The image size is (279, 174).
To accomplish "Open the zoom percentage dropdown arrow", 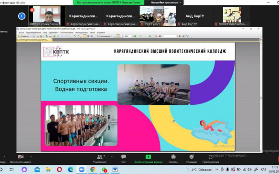I will (132, 36).
